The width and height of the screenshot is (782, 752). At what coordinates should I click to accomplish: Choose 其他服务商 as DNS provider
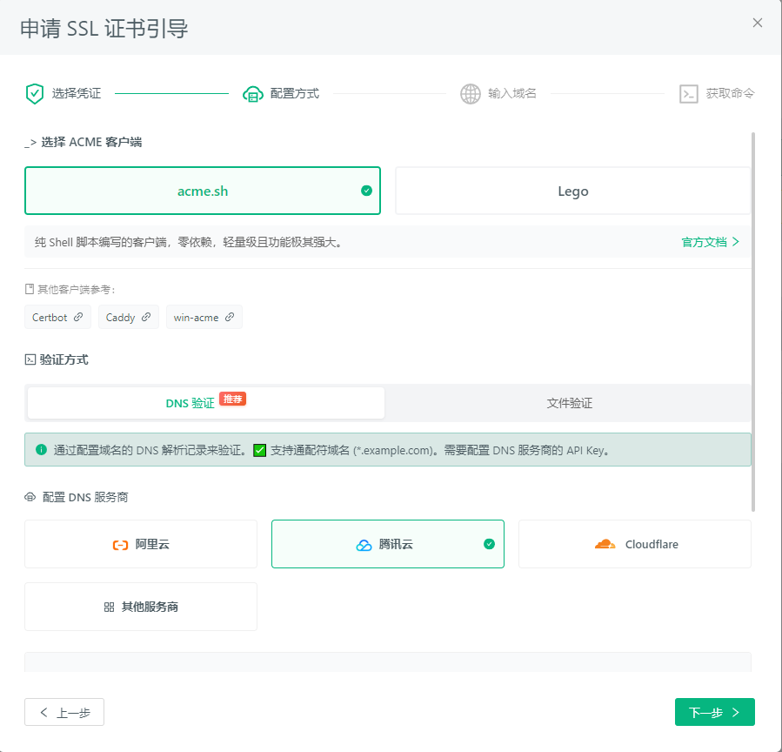141,607
